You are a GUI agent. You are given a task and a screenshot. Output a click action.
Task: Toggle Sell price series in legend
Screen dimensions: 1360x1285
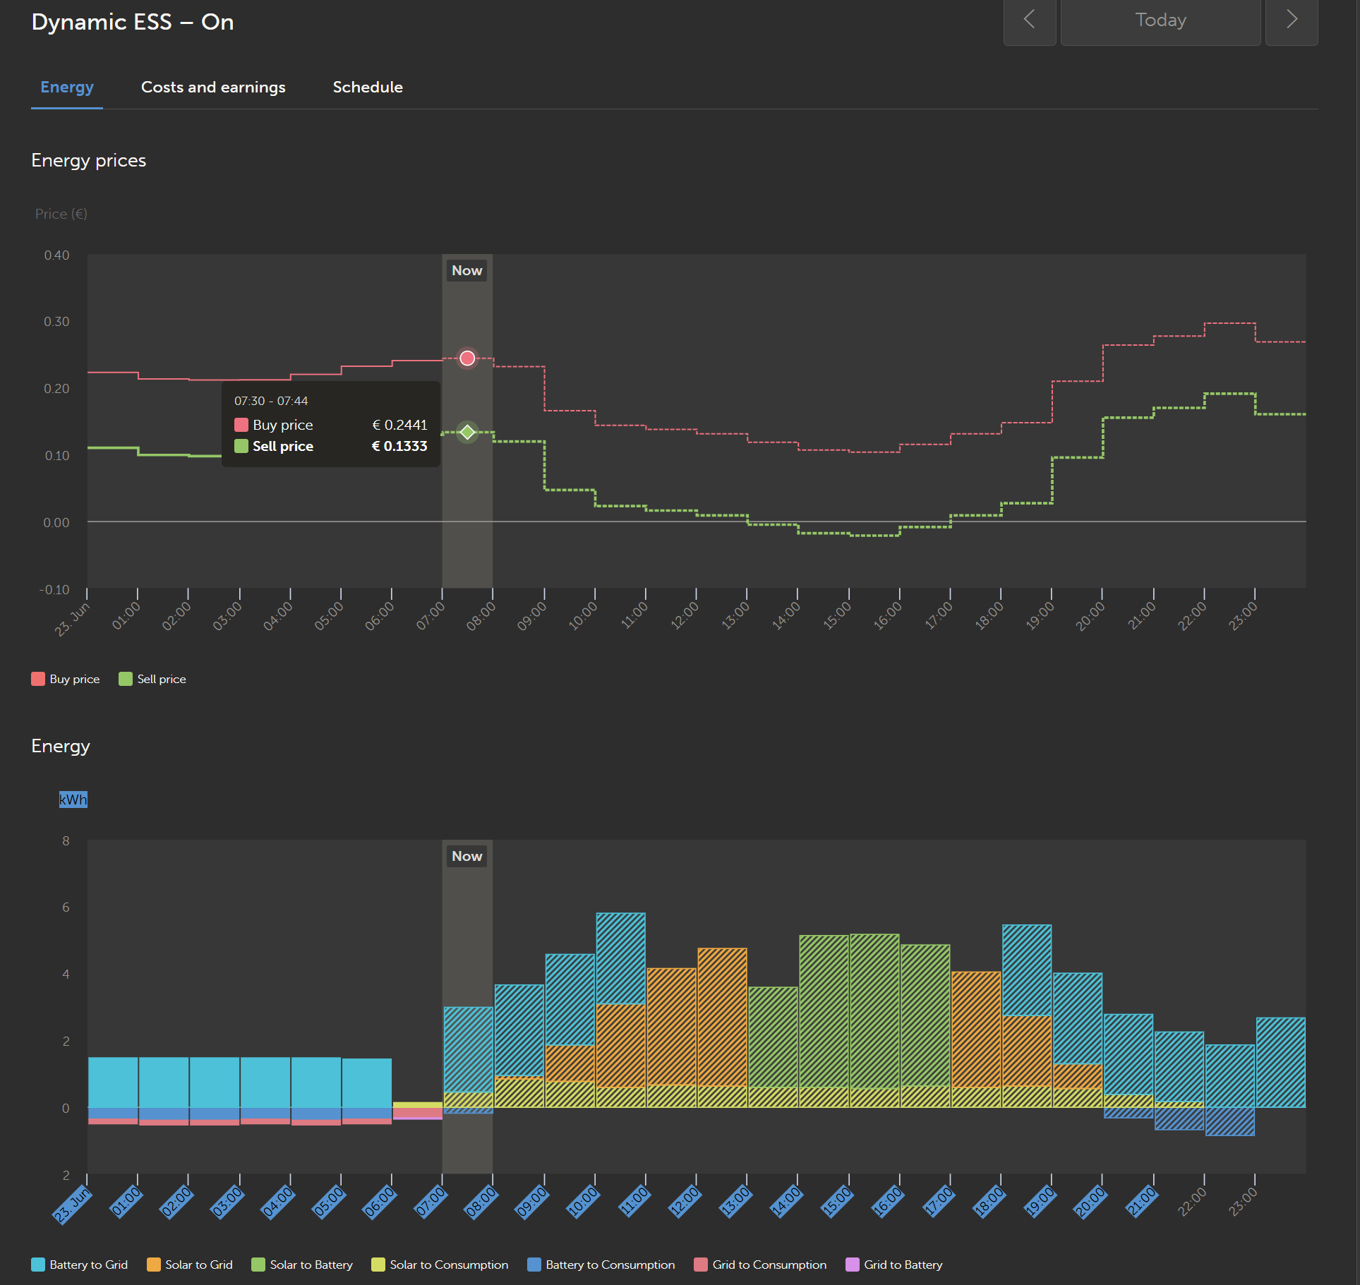153,679
